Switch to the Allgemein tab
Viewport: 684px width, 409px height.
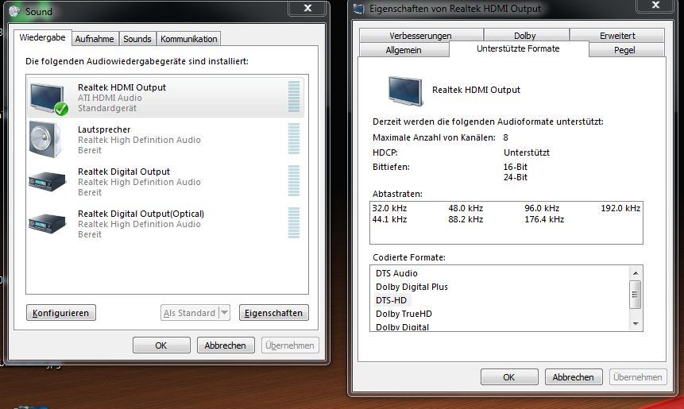pyautogui.click(x=404, y=50)
